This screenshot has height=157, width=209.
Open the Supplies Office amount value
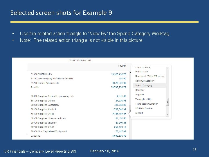pos(119,114)
